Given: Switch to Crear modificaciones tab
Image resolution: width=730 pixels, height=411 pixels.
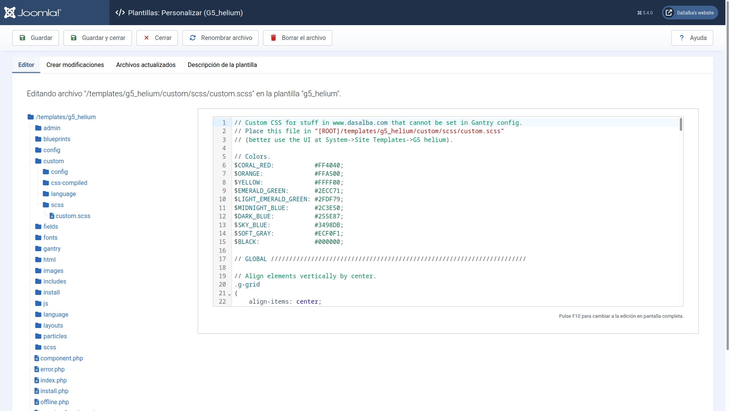Looking at the screenshot, I should pos(75,65).
